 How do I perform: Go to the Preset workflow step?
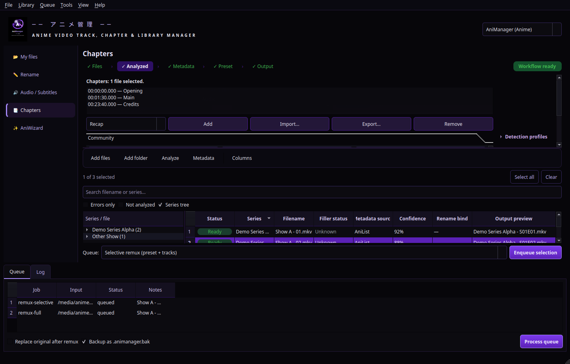[x=223, y=66]
